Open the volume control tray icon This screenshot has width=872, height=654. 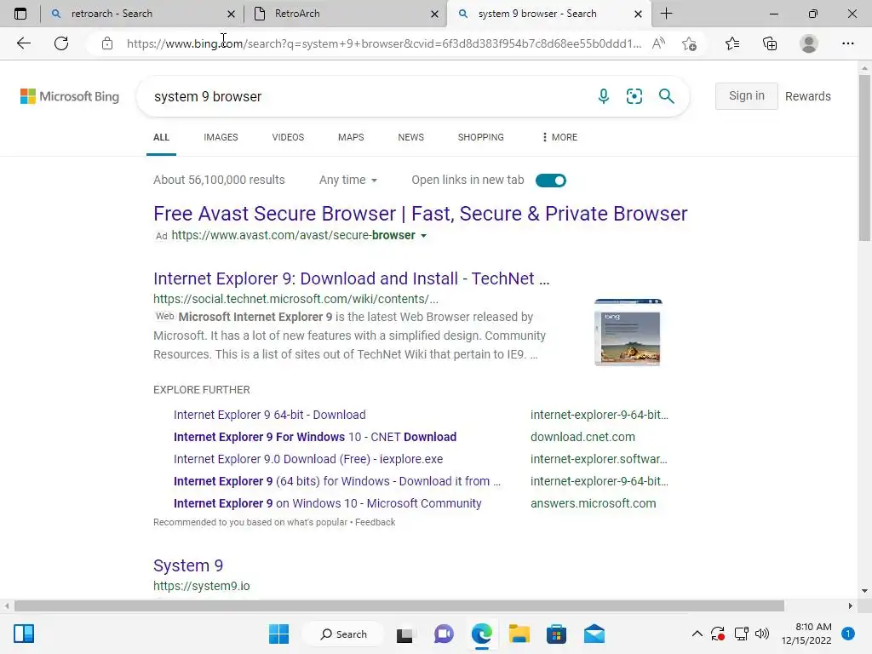point(762,634)
